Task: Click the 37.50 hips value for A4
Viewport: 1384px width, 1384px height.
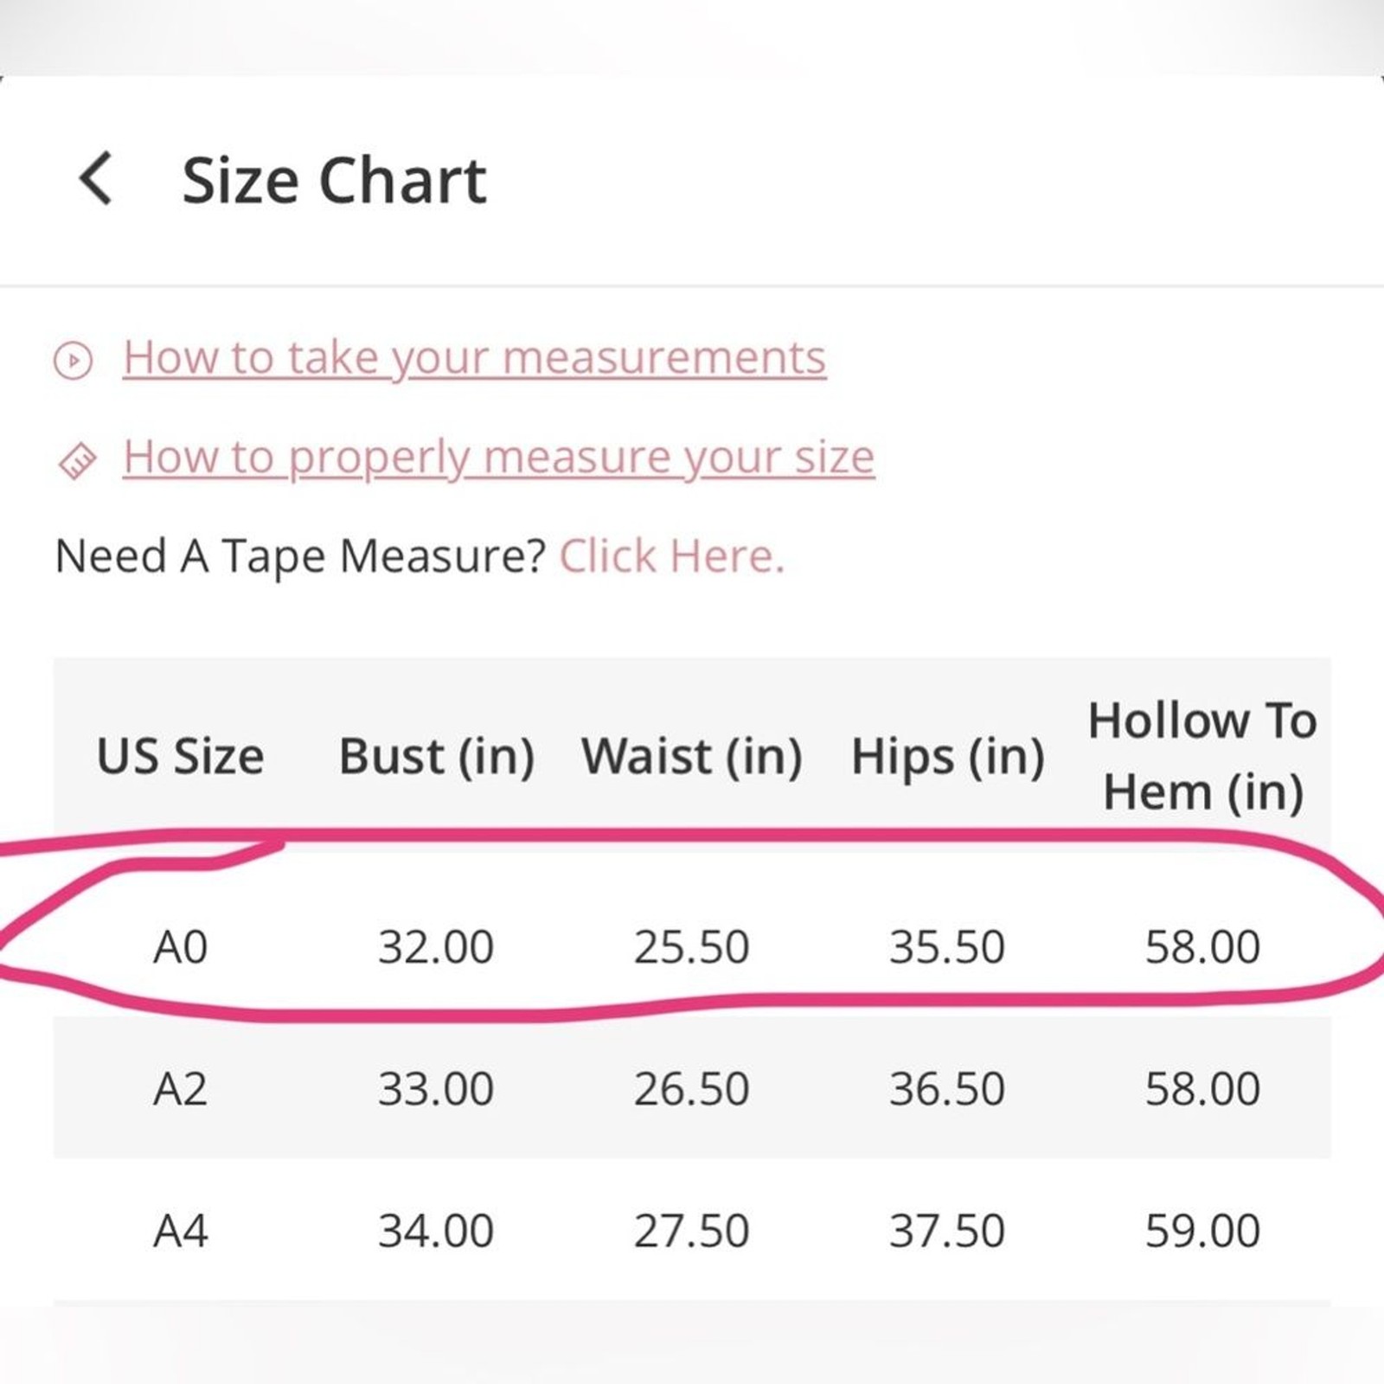Action: (947, 1230)
